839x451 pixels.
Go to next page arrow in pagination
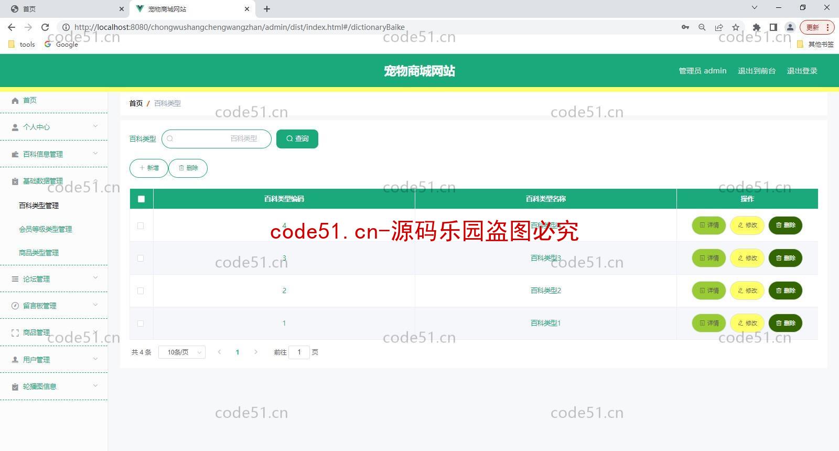(x=256, y=352)
